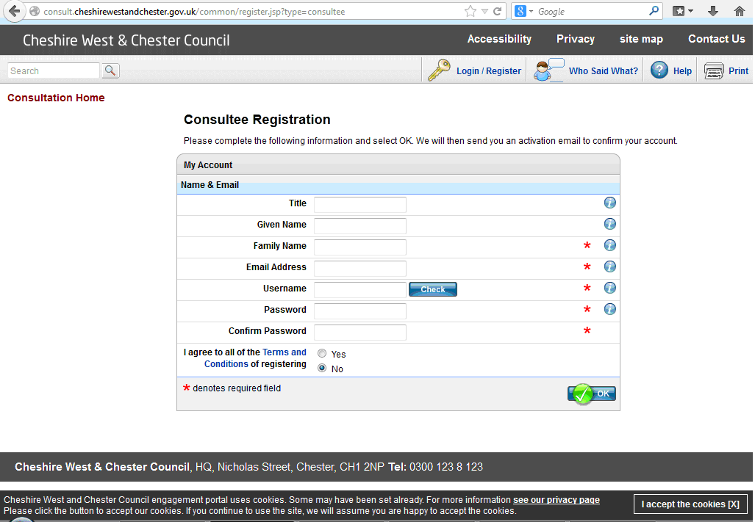Open the Accessibility page
The image size is (755, 522).
pyautogui.click(x=499, y=39)
